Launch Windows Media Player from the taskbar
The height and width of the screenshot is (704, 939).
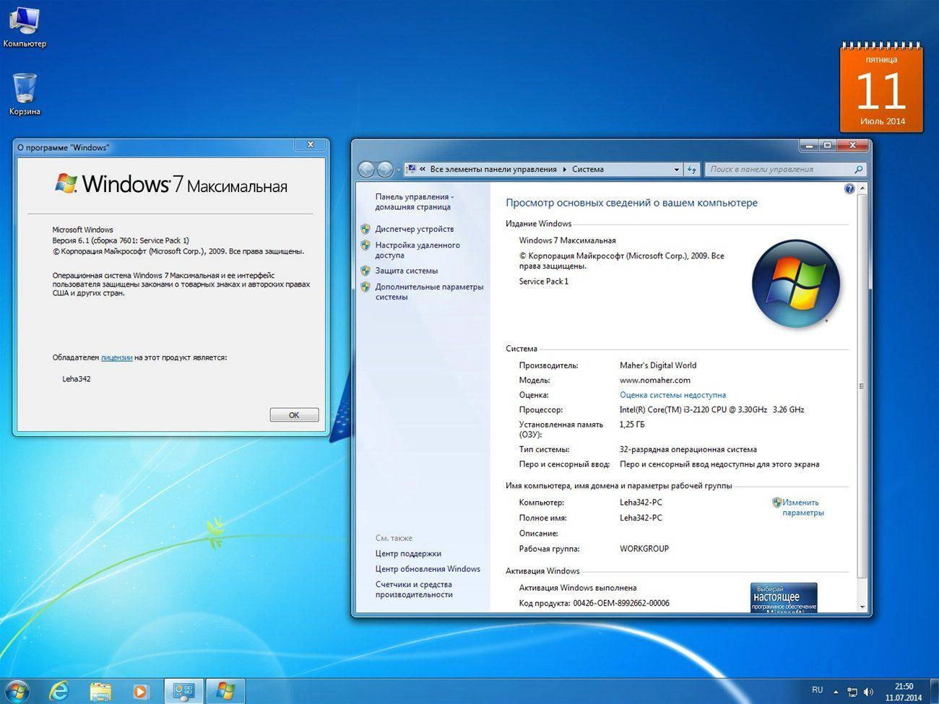(x=140, y=692)
